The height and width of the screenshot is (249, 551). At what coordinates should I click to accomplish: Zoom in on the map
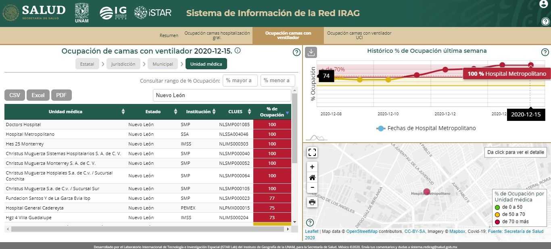(x=312, y=167)
